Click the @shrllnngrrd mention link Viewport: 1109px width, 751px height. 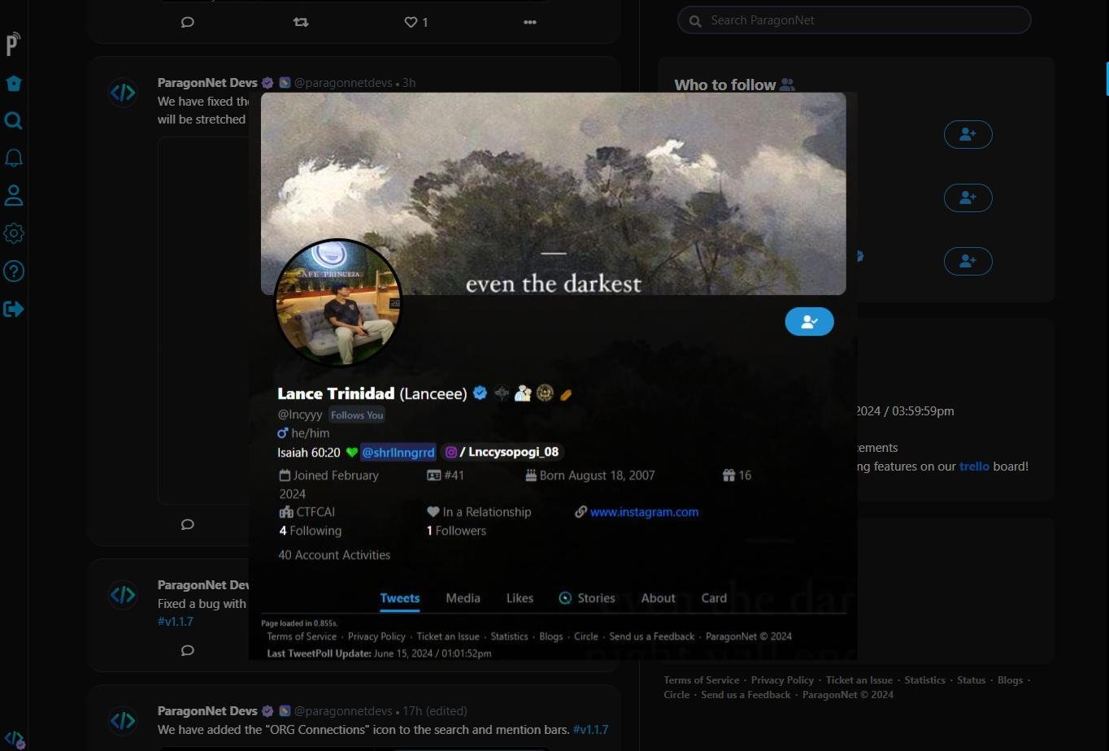pyautogui.click(x=398, y=452)
